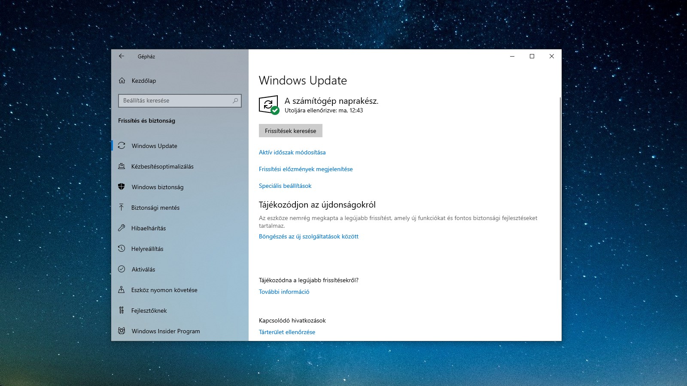Focus the Beállítás keresése search field
Image resolution: width=687 pixels, height=386 pixels.
(180, 101)
